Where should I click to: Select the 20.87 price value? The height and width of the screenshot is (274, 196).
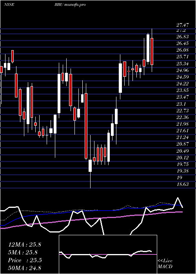[183, 144]
